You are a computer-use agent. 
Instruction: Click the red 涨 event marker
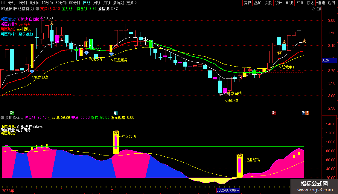pyautogui.click(x=274, y=113)
